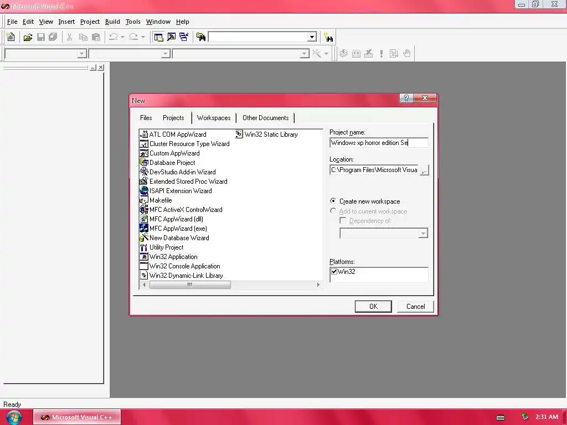The image size is (567, 425).
Task: Select the Makefile project entry
Action: coord(156,200)
